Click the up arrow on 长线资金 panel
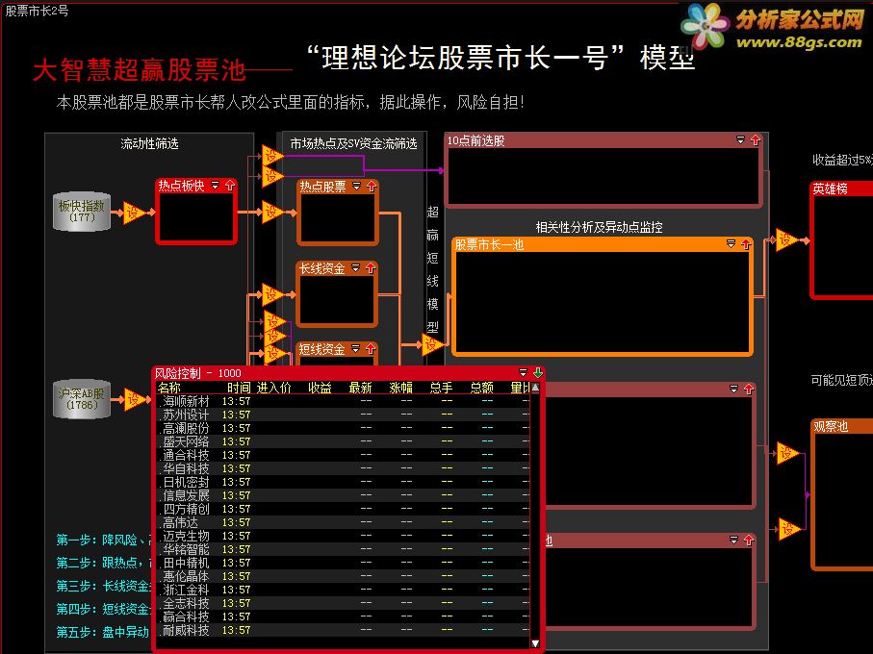The height and width of the screenshot is (654, 873). pyautogui.click(x=371, y=268)
